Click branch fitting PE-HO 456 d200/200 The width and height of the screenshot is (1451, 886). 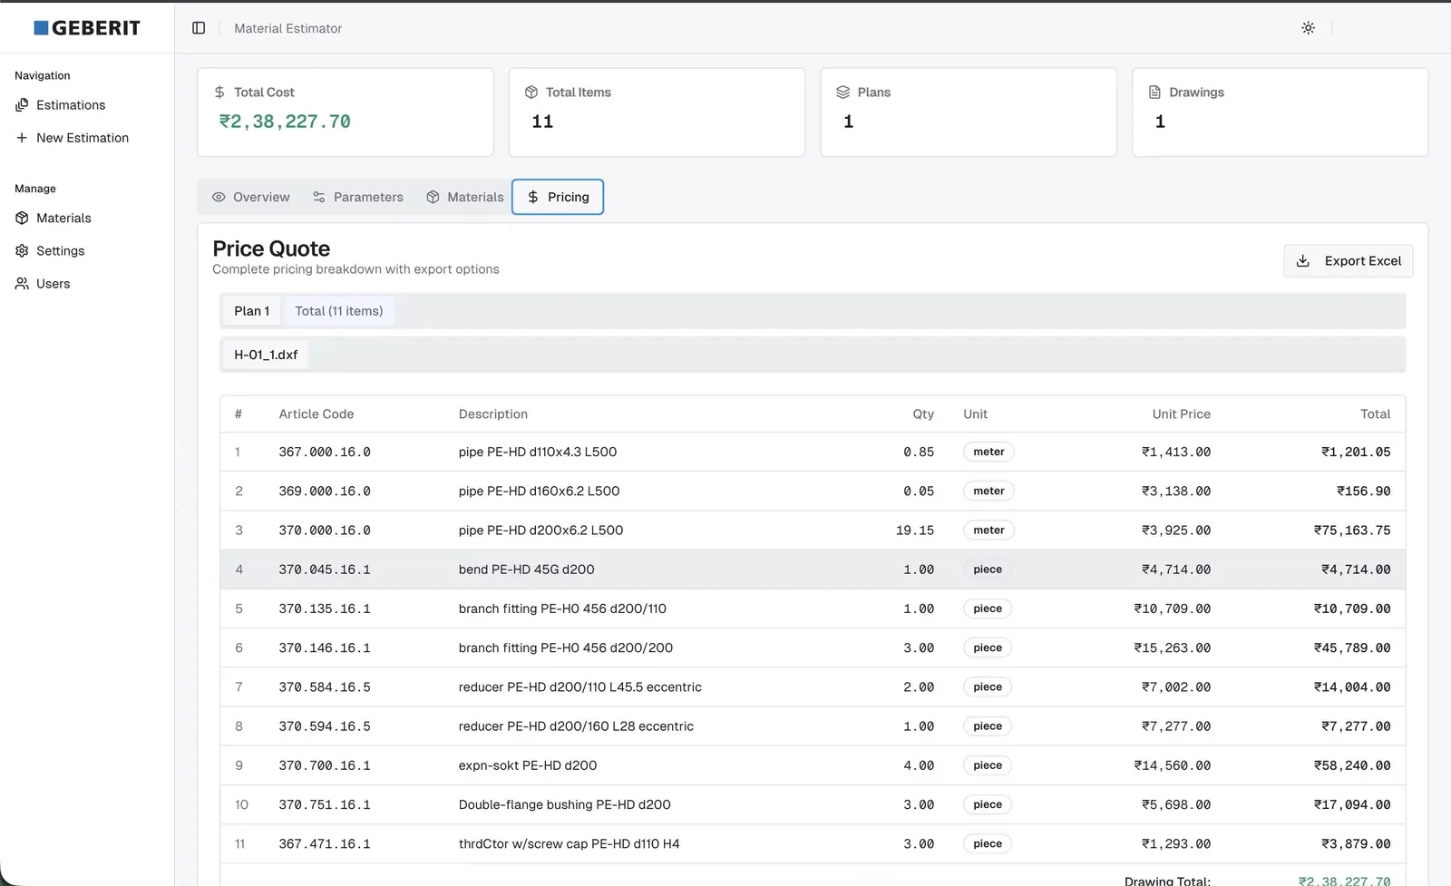coord(566,647)
